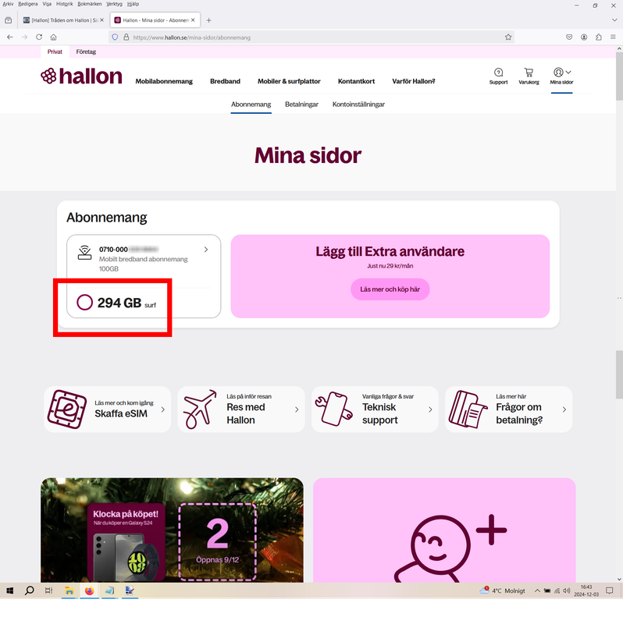The width and height of the screenshot is (623, 624).
Task: Open Windows Start menu
Action: pyautogui.click(x=10, y=590)
